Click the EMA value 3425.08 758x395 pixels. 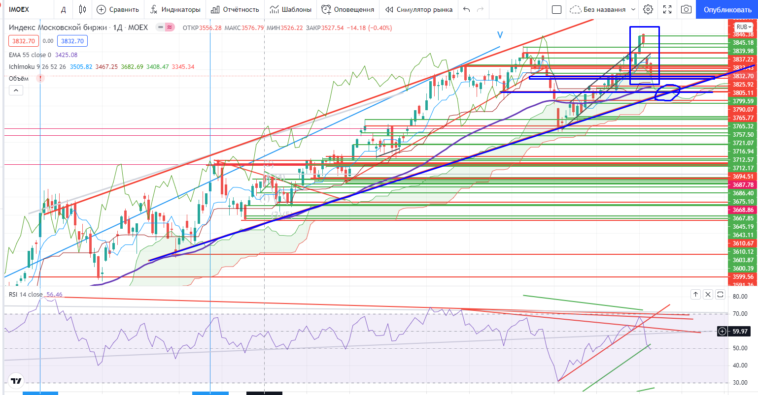click(67, 55)
